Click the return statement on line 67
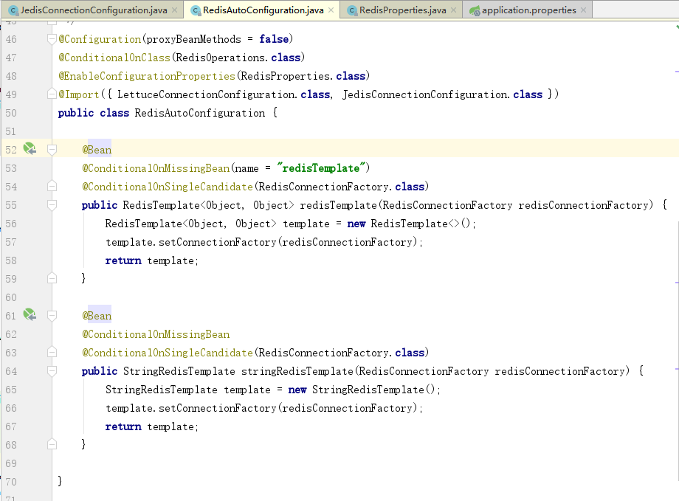The height and width of the screenshot is (501, 679). 151,426
